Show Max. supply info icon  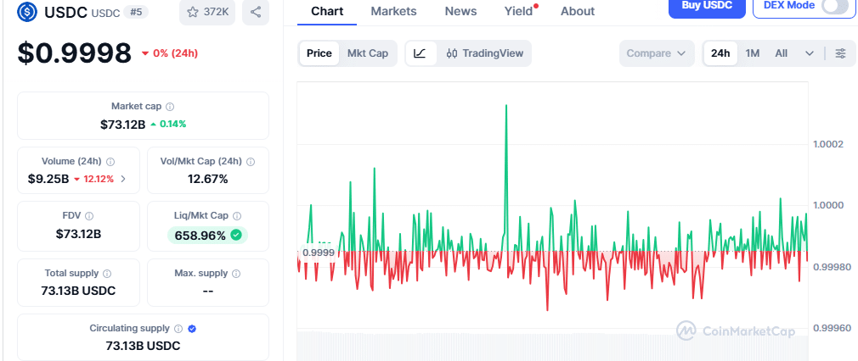[236, 273]
